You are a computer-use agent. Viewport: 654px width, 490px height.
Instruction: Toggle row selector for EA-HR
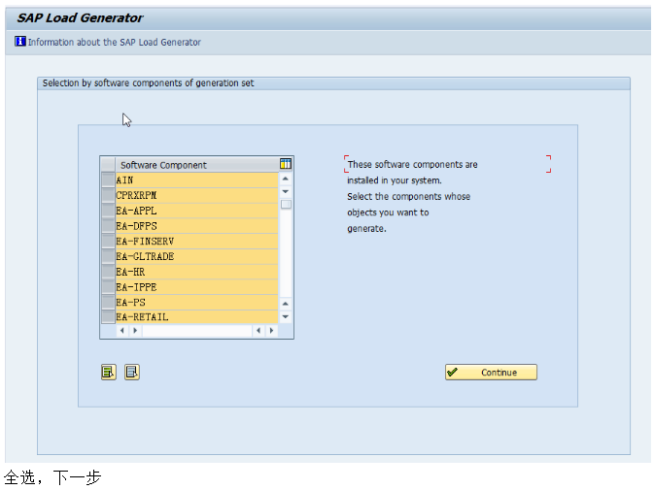pyautogui.click(x=107, y=272)
